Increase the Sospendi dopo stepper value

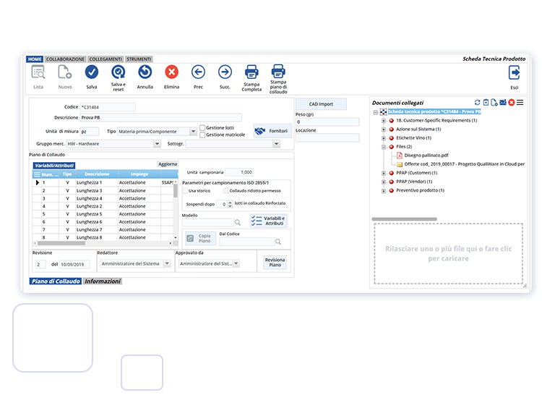pyautogui.click(x=231, y=203)
